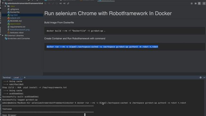206x116 pixels.
Task: Click the Dockerfile file icon
Action: coord(8,12)
